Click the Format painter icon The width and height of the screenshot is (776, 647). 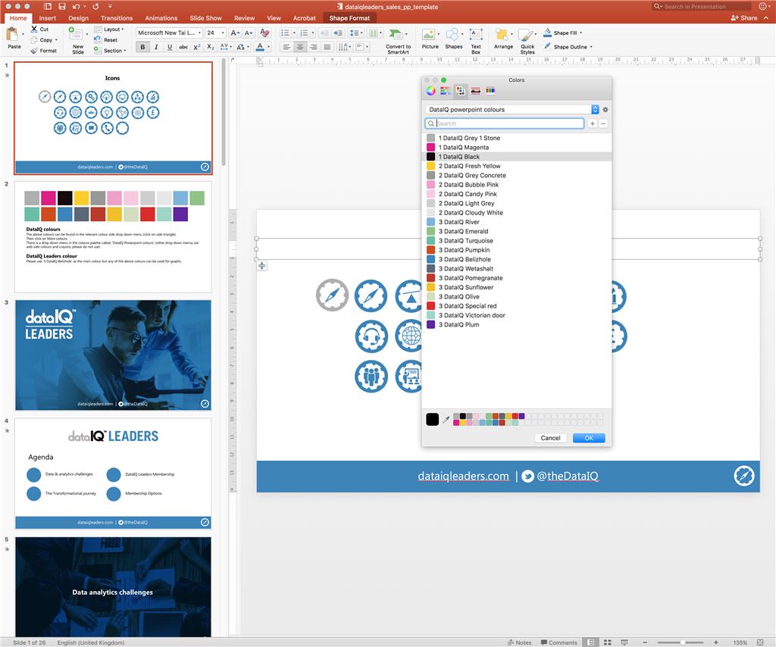click(33, 51)
